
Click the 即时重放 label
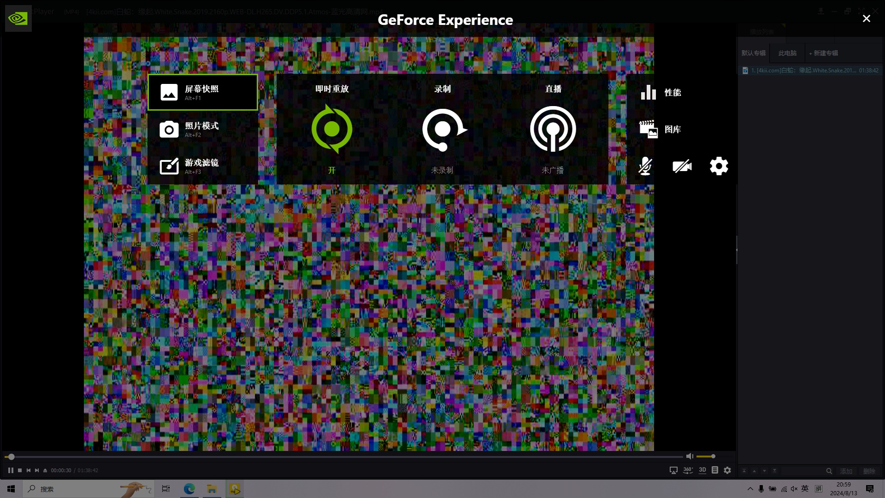pos(332,89)
